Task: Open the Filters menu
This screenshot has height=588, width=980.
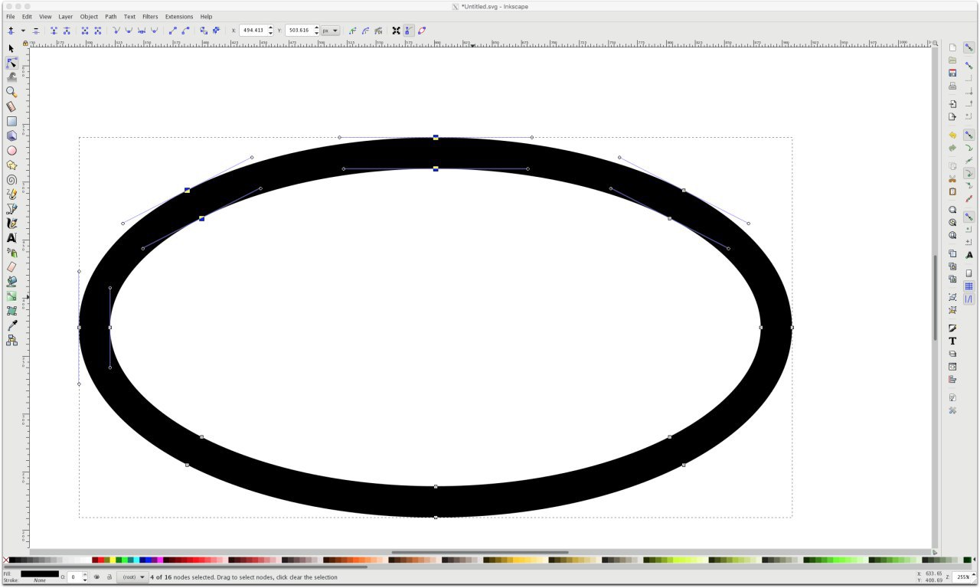Action: 150,16
